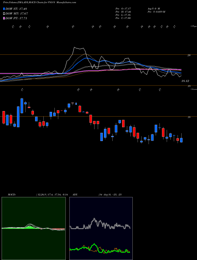Click the 'ADX' panel heading

pos(75,195)
